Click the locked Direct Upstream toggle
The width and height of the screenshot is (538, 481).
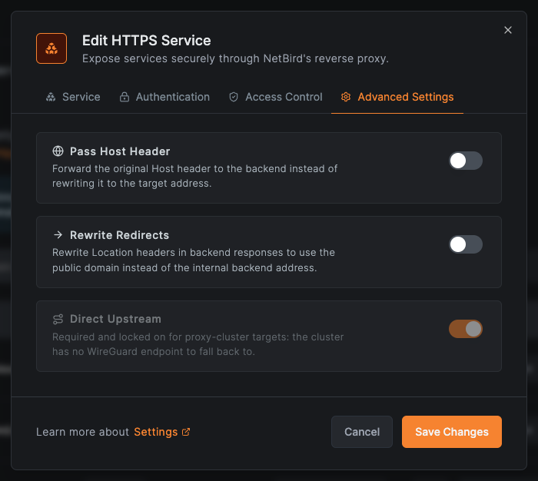coord(466,329)
